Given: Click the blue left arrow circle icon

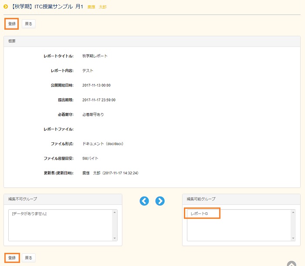Looking at the screenshot, I should click(144, 201).
